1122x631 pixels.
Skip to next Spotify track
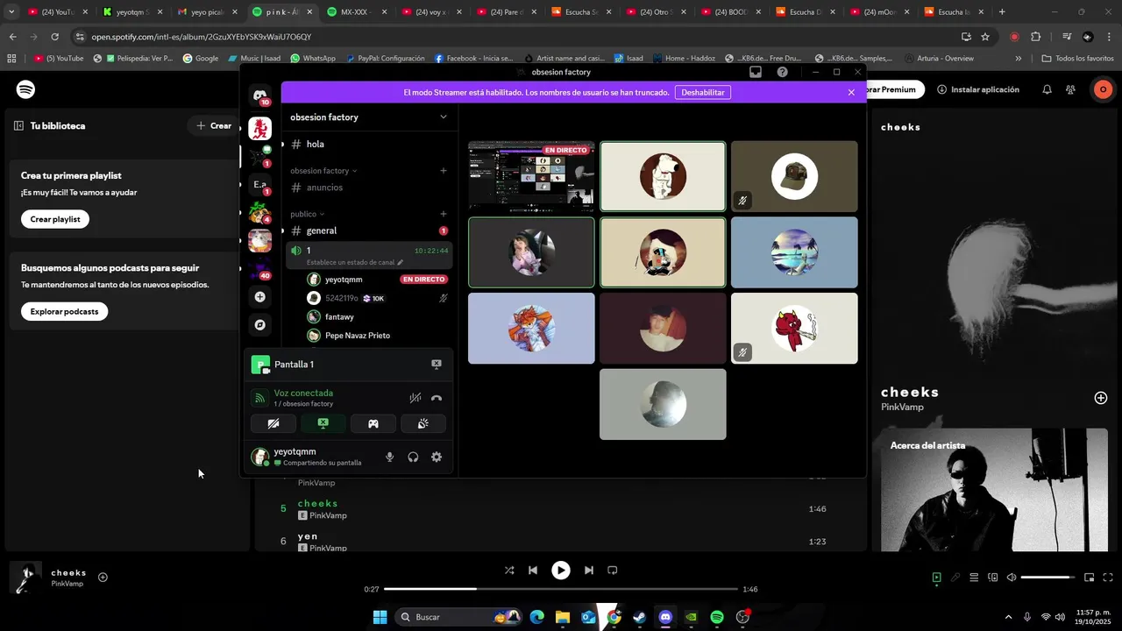[x=589, y=571]
